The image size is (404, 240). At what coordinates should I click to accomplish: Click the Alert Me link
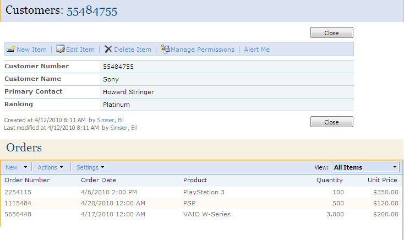[256, 50]
